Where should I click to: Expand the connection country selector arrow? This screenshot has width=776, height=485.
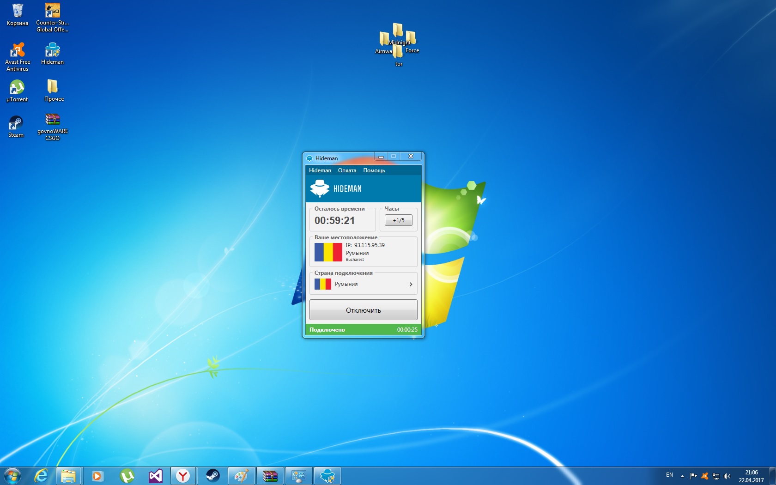[411, 284]
